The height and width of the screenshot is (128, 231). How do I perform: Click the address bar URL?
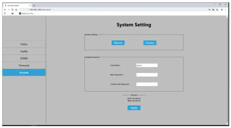tap(40, 10)
